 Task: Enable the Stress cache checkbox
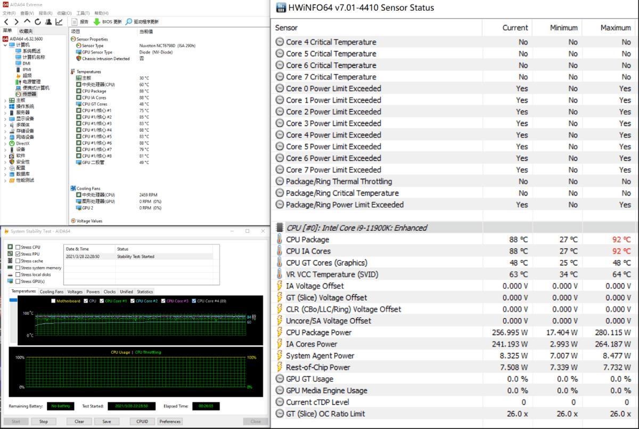coord(18,261)
